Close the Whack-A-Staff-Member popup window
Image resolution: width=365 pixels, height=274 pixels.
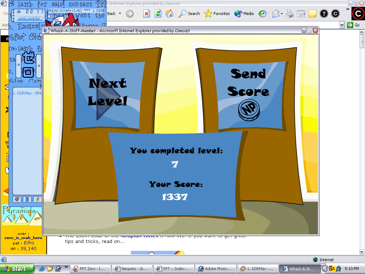[x=315, y=30]
